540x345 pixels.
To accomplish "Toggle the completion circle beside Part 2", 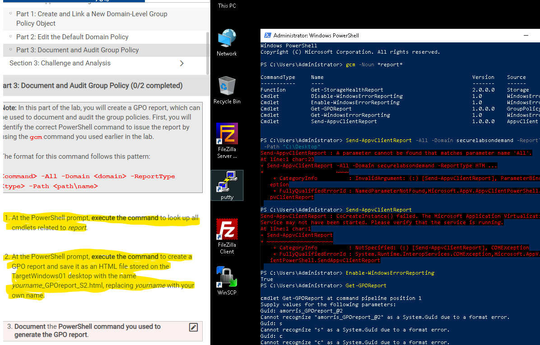I will [x=11, y=37].
